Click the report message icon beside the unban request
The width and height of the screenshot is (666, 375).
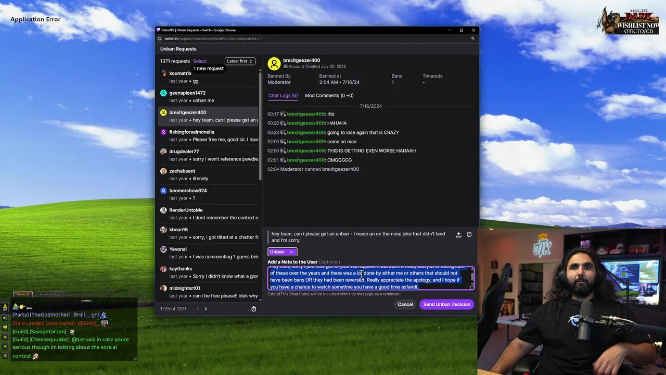coord(469,235)
